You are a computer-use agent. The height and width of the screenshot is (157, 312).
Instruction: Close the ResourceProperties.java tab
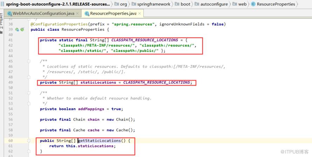(140, 14)
